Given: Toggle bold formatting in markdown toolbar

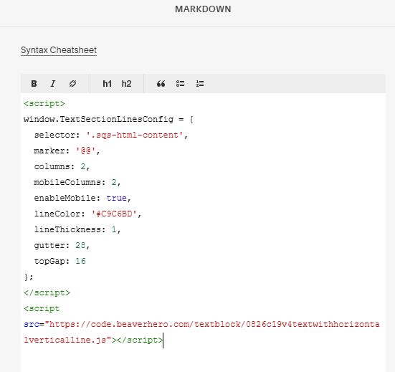Looking at the screenshot, I should coord(34,84).
